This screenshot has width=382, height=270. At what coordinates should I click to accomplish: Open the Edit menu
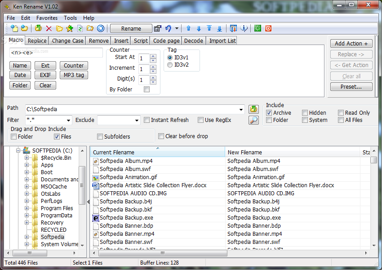coord(25,18)
